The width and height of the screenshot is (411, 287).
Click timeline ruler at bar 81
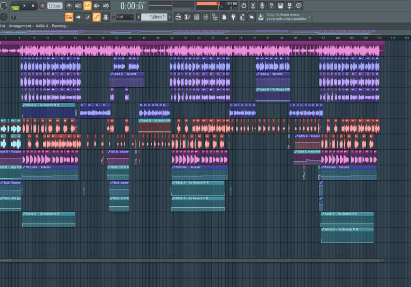(x=268, y=38)
